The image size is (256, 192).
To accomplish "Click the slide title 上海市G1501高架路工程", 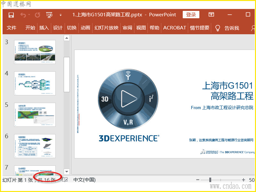I will (228, 91).
